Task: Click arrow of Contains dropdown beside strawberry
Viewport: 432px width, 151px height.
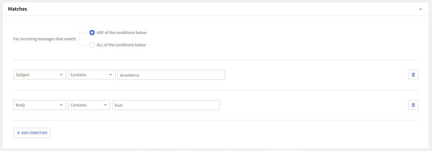Action: 110,75
